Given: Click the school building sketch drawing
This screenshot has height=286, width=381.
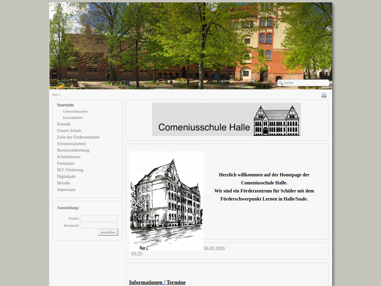Looking at the screenshot, I should (x=166, y=200).
